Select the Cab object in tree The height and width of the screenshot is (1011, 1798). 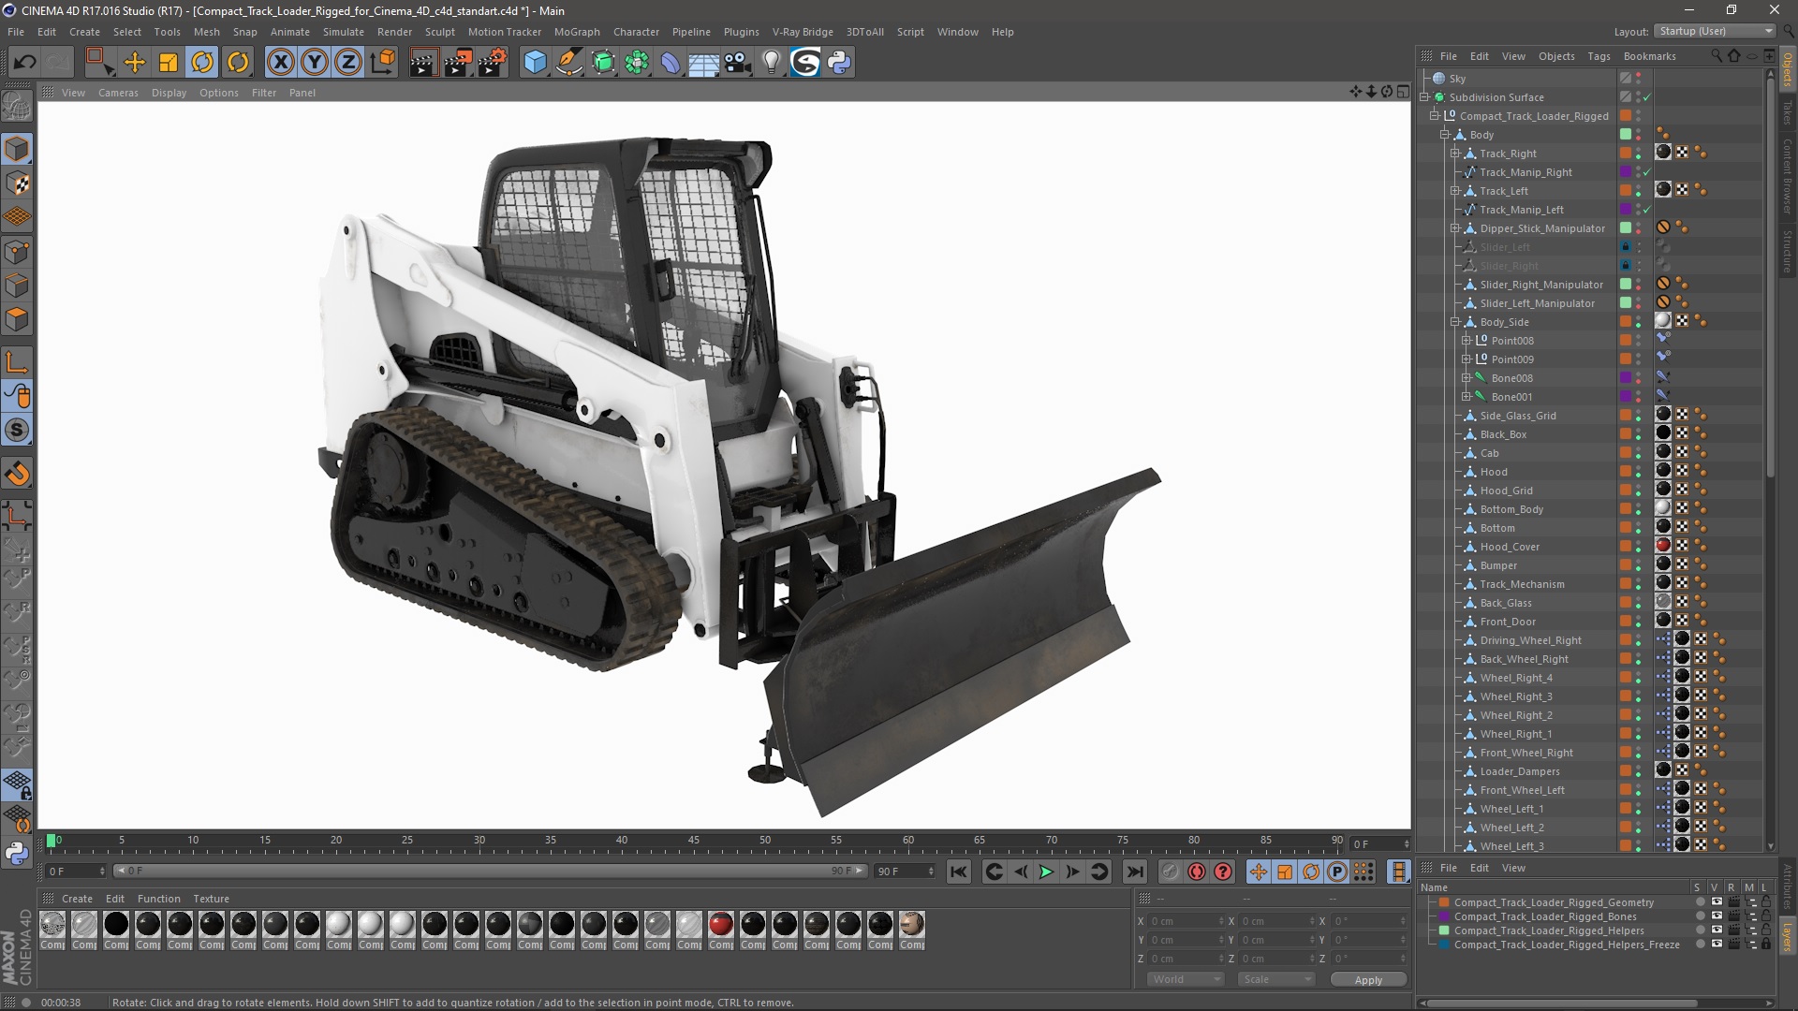tap(1489, 453)
